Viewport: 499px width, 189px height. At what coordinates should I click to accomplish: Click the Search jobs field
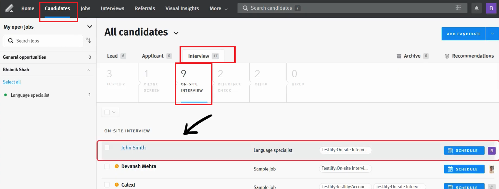pyautogui.click(x=43, y=41)
